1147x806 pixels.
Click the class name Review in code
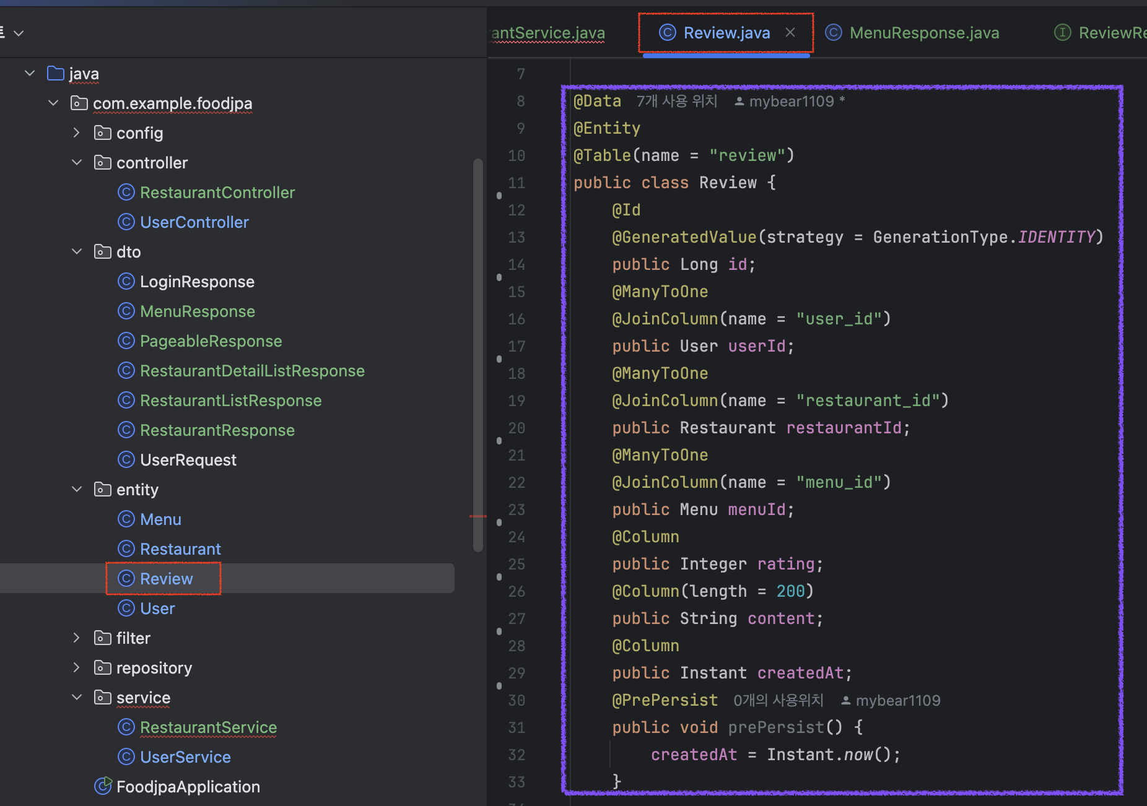[728, 183]
